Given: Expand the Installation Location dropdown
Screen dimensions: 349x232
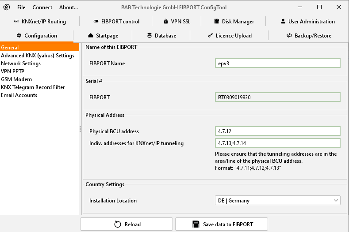Looking at the screenshot, I should (277, 201).
